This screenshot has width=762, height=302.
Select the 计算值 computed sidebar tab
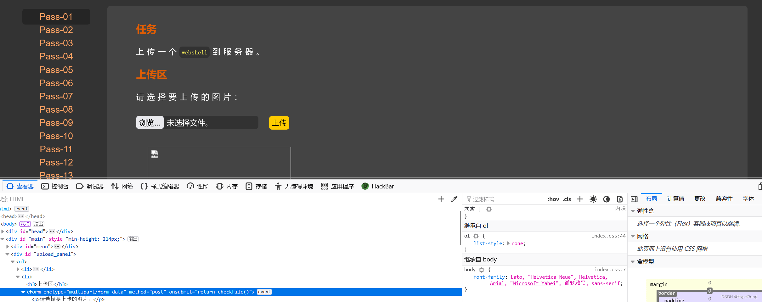coord(676,199)
